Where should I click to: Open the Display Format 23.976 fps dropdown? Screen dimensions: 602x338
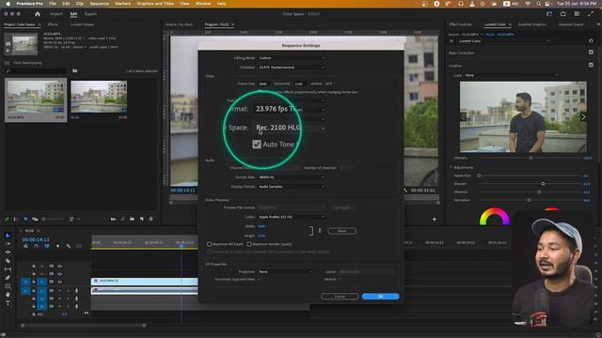(289, 109)
